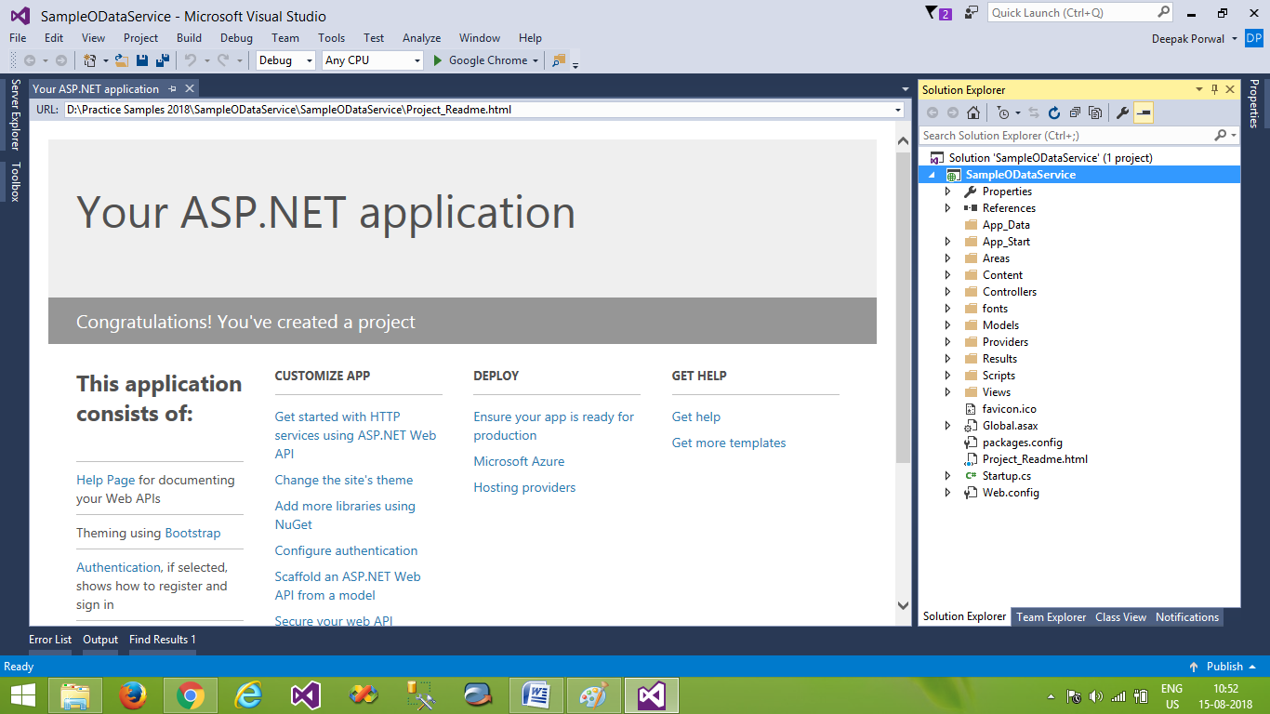The image size is (1270, 714).
Task: Click the Get more templates link
Action: 729,443
